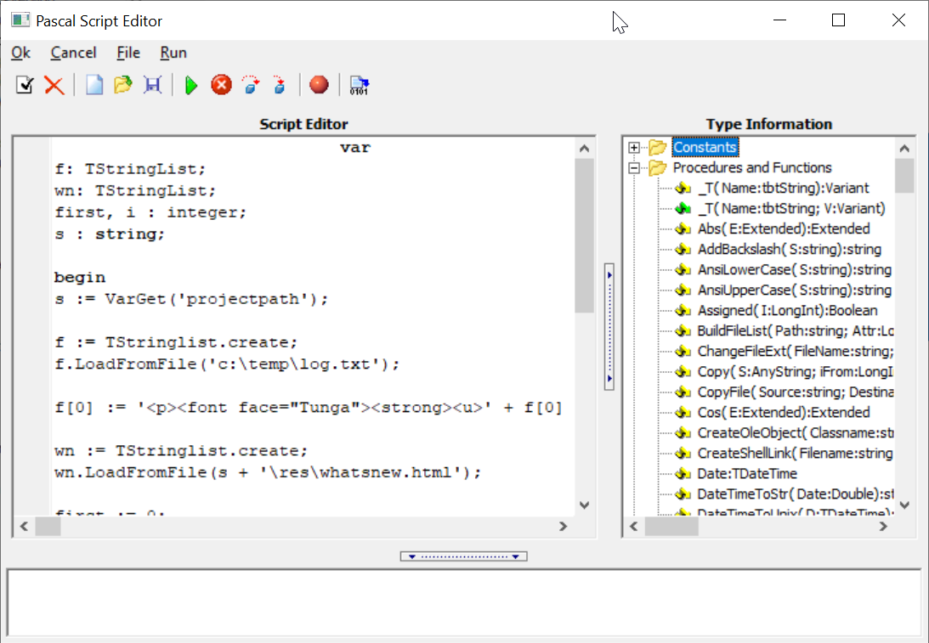This screenshot has height=643, width=929.
Task: Accept the script using the checkmark toolbar icon
Action: (x=23, y=84)
